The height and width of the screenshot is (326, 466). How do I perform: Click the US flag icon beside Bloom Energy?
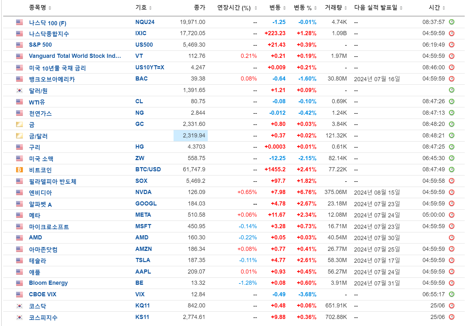tap(19, 283)
